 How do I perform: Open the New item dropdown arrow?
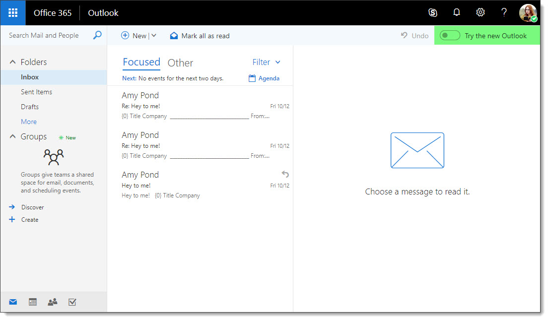(153, 35)
